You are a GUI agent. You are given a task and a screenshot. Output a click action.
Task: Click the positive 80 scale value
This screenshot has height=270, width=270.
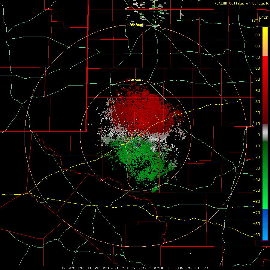point(258,46)
